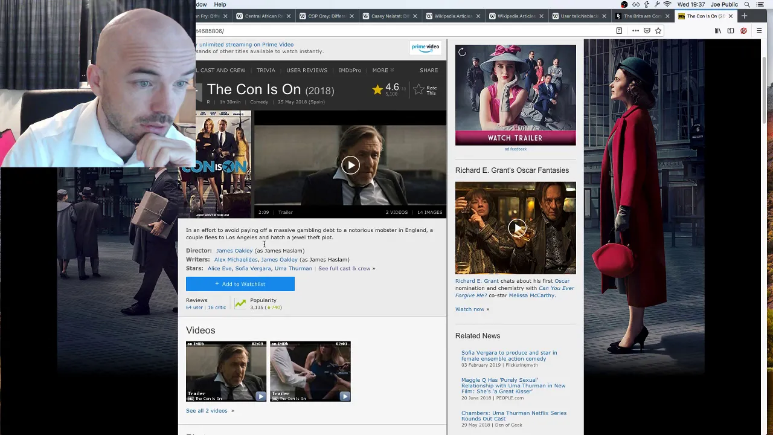Open USER REVIEWS section

[x=307, y=70]
